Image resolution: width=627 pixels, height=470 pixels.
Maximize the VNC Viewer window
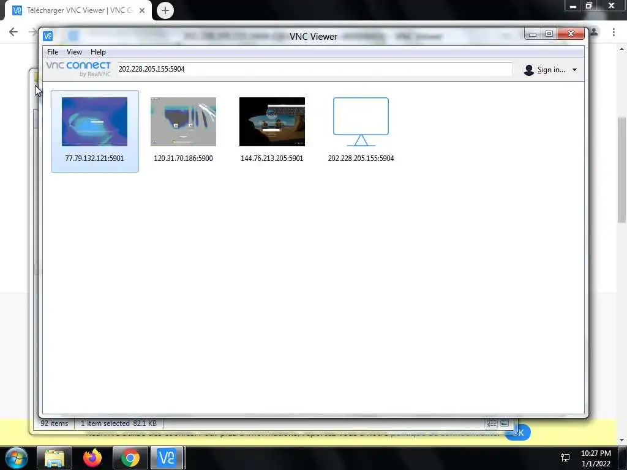pos(549,34)
